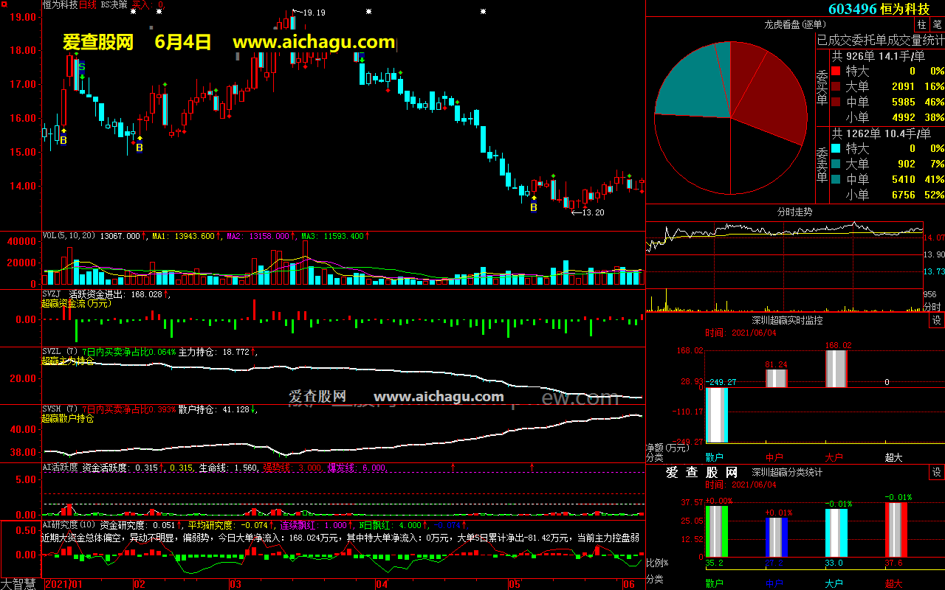This screenshot has height=590, width=945.
Task: Click the teal 大单 sell legend swatch
Action: (x=836, y=164)
